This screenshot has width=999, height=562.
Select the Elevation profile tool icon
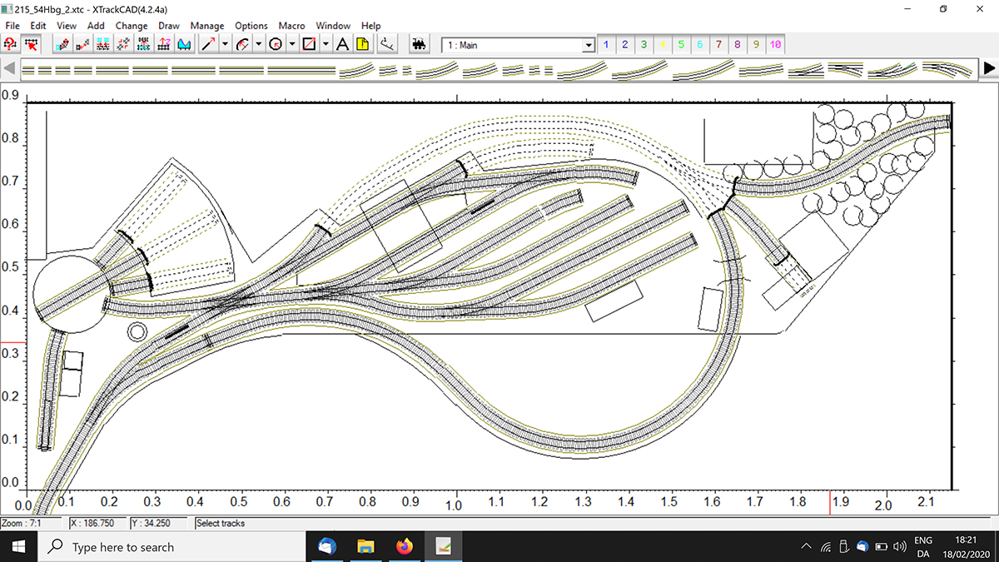coord(185,45)
